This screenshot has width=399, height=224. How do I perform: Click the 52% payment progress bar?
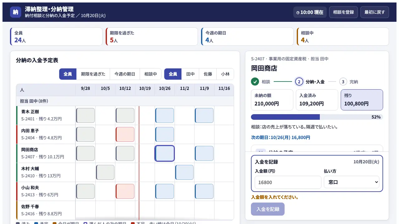(317, 117)
